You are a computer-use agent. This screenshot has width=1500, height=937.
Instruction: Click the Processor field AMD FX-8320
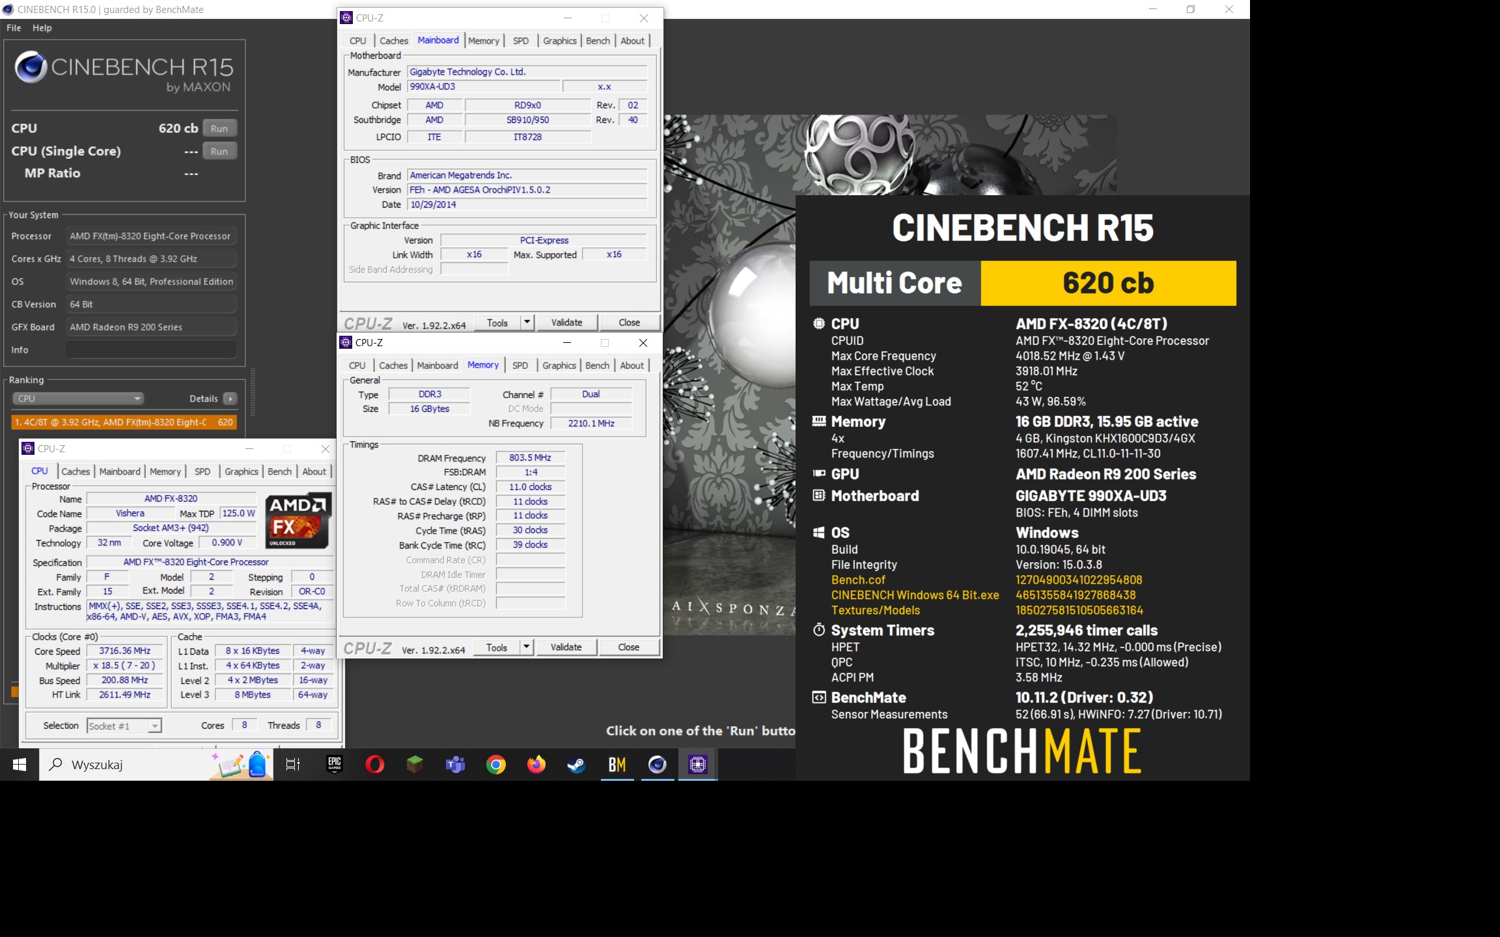pyautogui.click(x=150, y=236)
